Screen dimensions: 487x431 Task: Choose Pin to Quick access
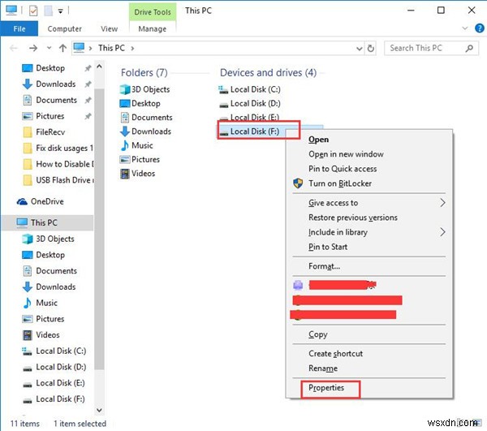(x=343, y=169)
